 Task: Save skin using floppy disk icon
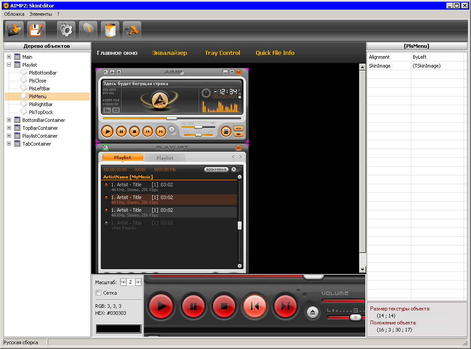[36, 30]
